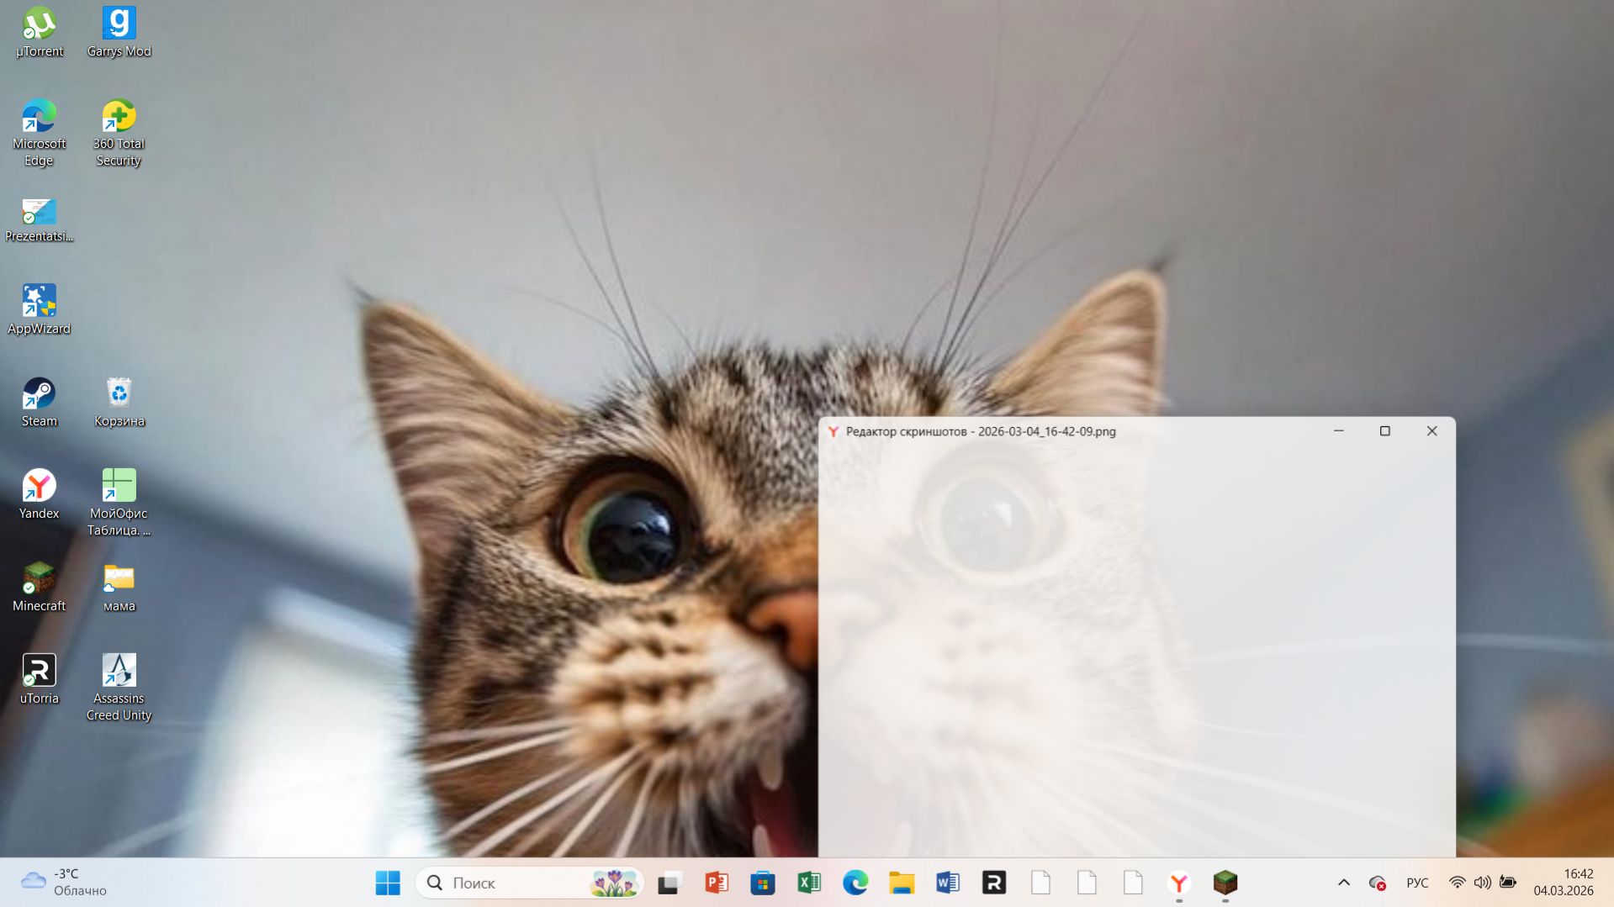Select the Steam desktop shortcut

[39, 403]
